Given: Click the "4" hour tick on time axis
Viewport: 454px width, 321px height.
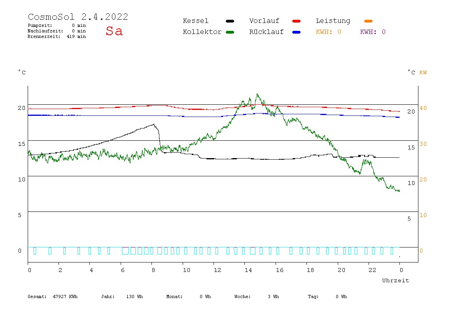Looking at the screenshot, I should click(x=91, y=270).
